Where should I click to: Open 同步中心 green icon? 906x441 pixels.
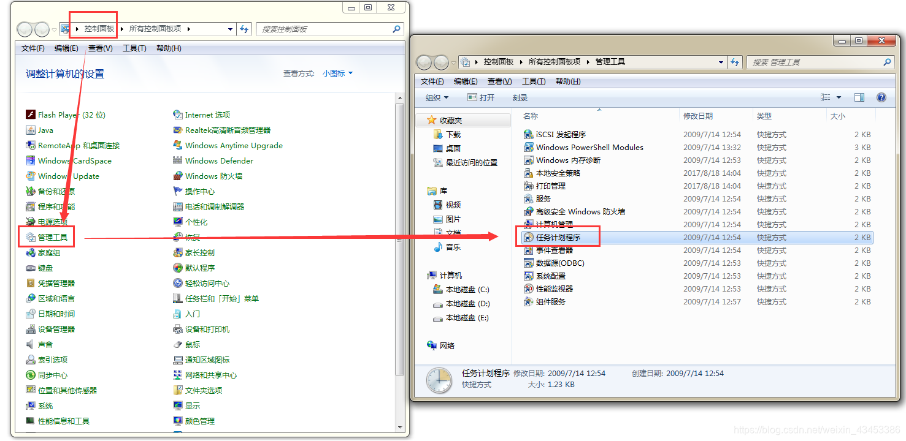point(31,375)
